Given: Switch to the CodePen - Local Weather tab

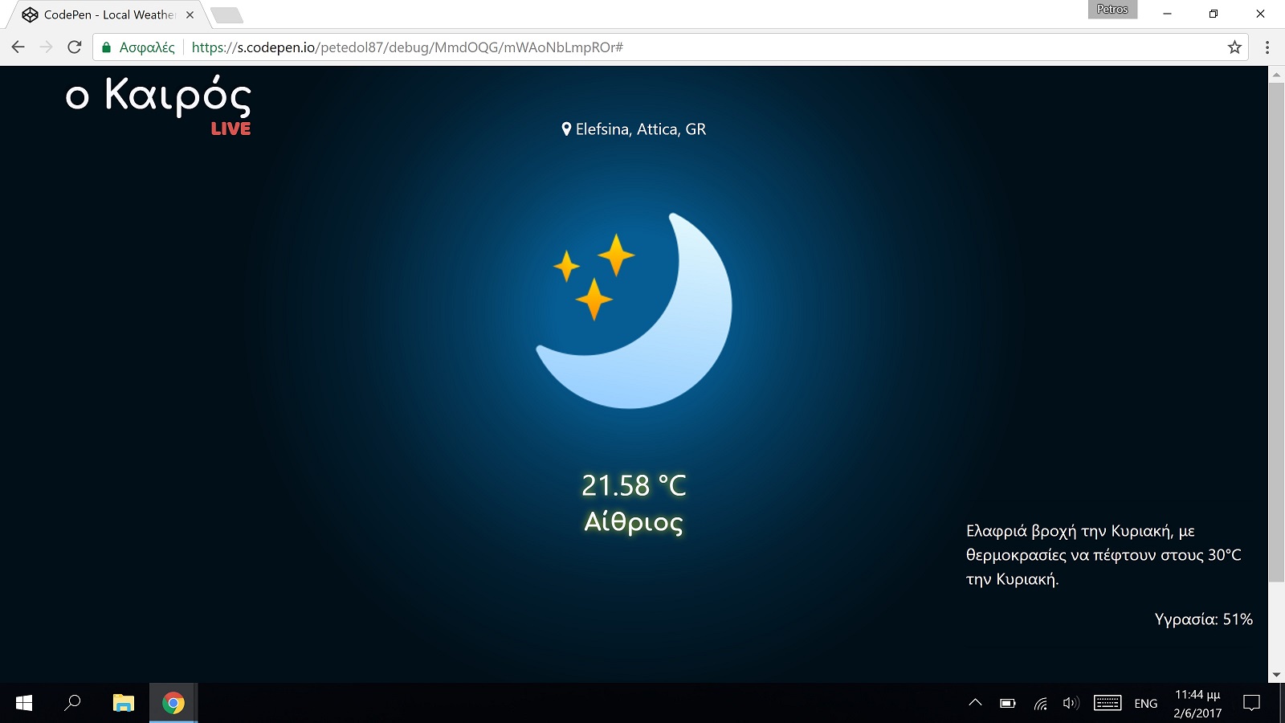Looking at the screenshot, I should 104,14.
